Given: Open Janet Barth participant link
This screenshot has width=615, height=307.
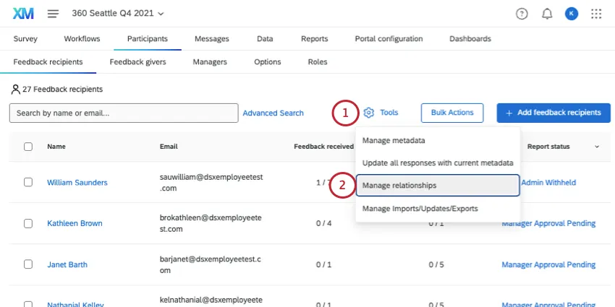Looking at the screenshot, I should click(67, 264).
